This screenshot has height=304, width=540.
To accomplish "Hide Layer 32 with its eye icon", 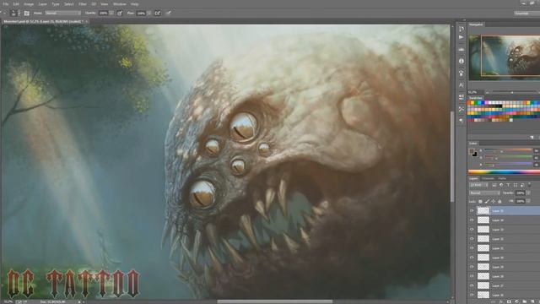I will click(x=472, y=238).
